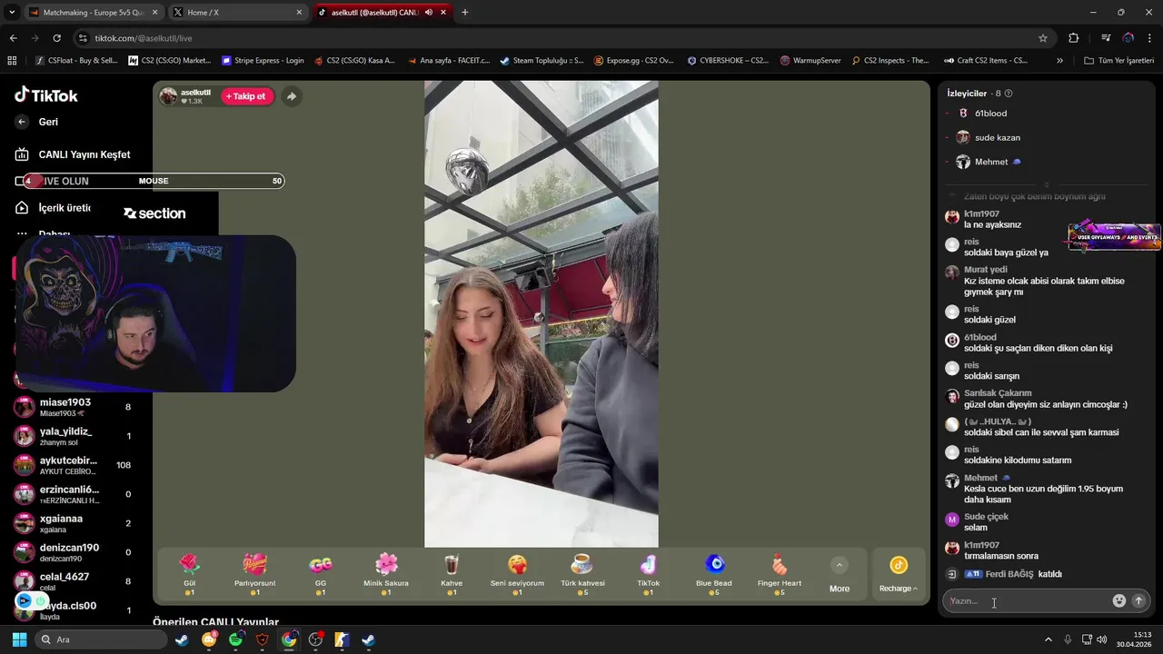Open miase1903 live channel

coord(73,407)
